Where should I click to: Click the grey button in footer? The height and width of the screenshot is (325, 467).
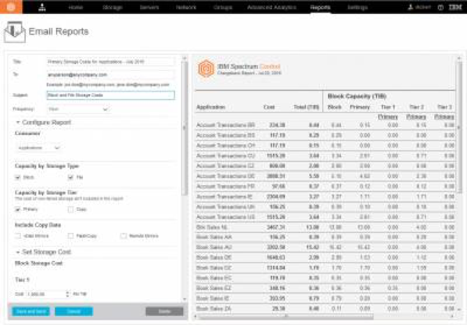tap(164, 311)
